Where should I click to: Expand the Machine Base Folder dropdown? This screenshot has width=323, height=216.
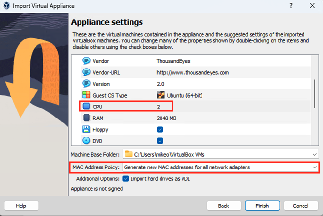pyautogui.click(x=314, y=154)
